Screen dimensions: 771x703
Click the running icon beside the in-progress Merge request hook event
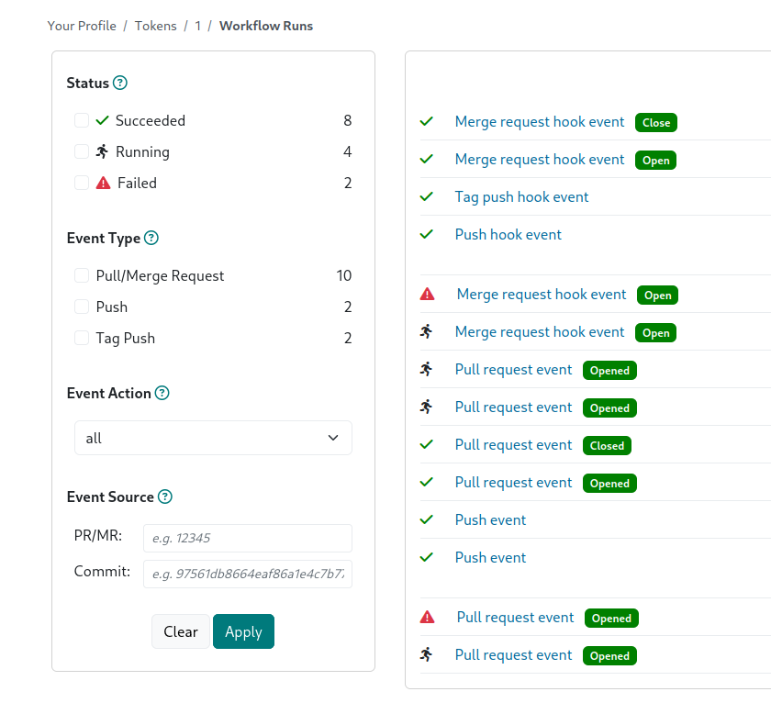[427, 332]
